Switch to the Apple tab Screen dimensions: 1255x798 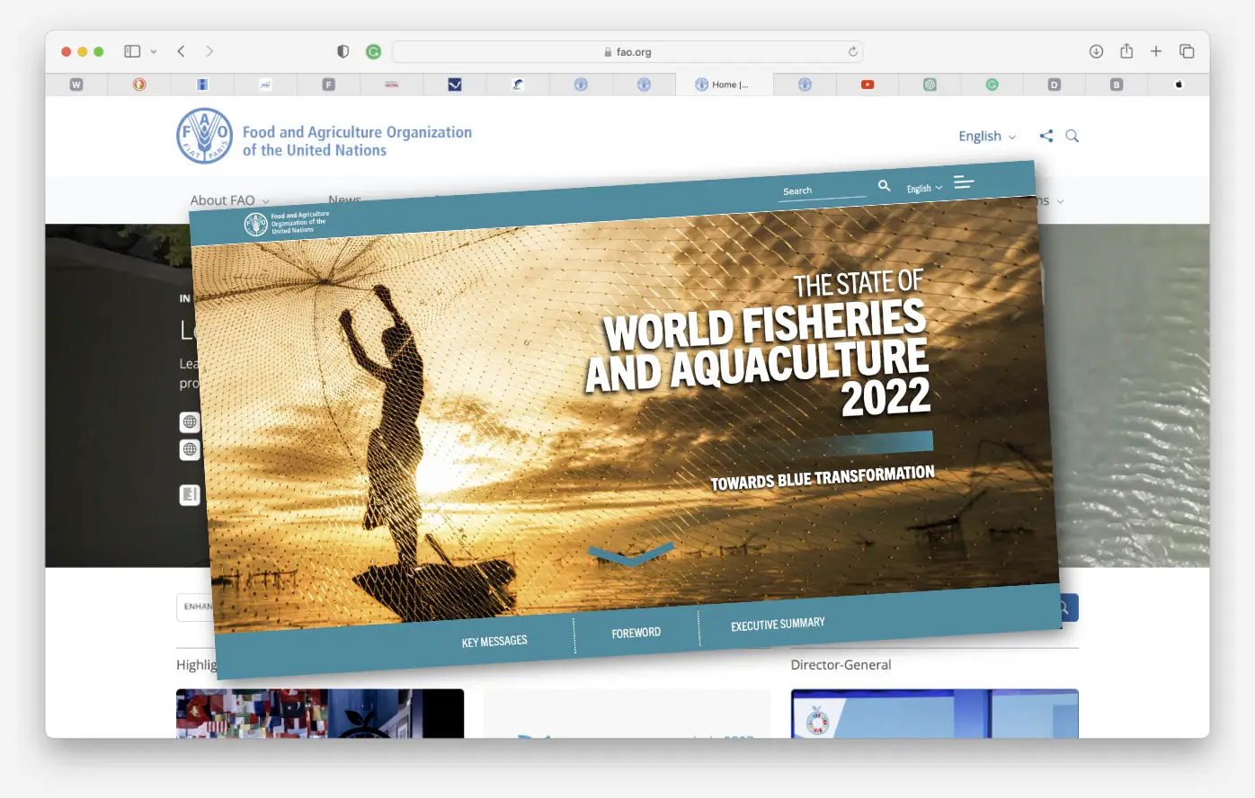[1179, 84]
